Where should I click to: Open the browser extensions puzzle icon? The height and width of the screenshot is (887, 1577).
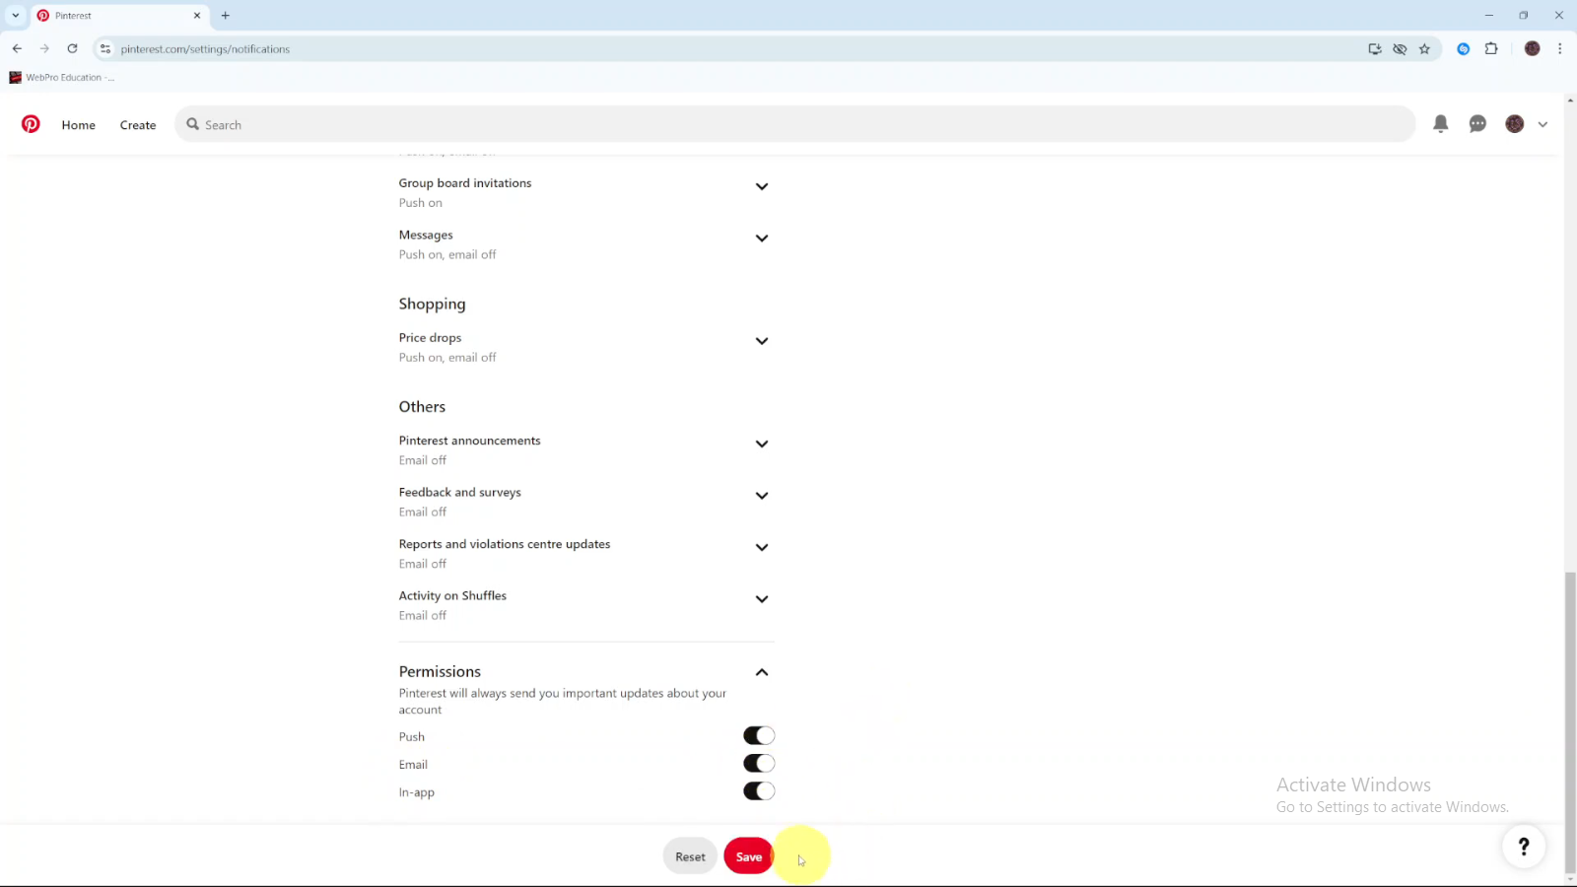point(1491,49)
